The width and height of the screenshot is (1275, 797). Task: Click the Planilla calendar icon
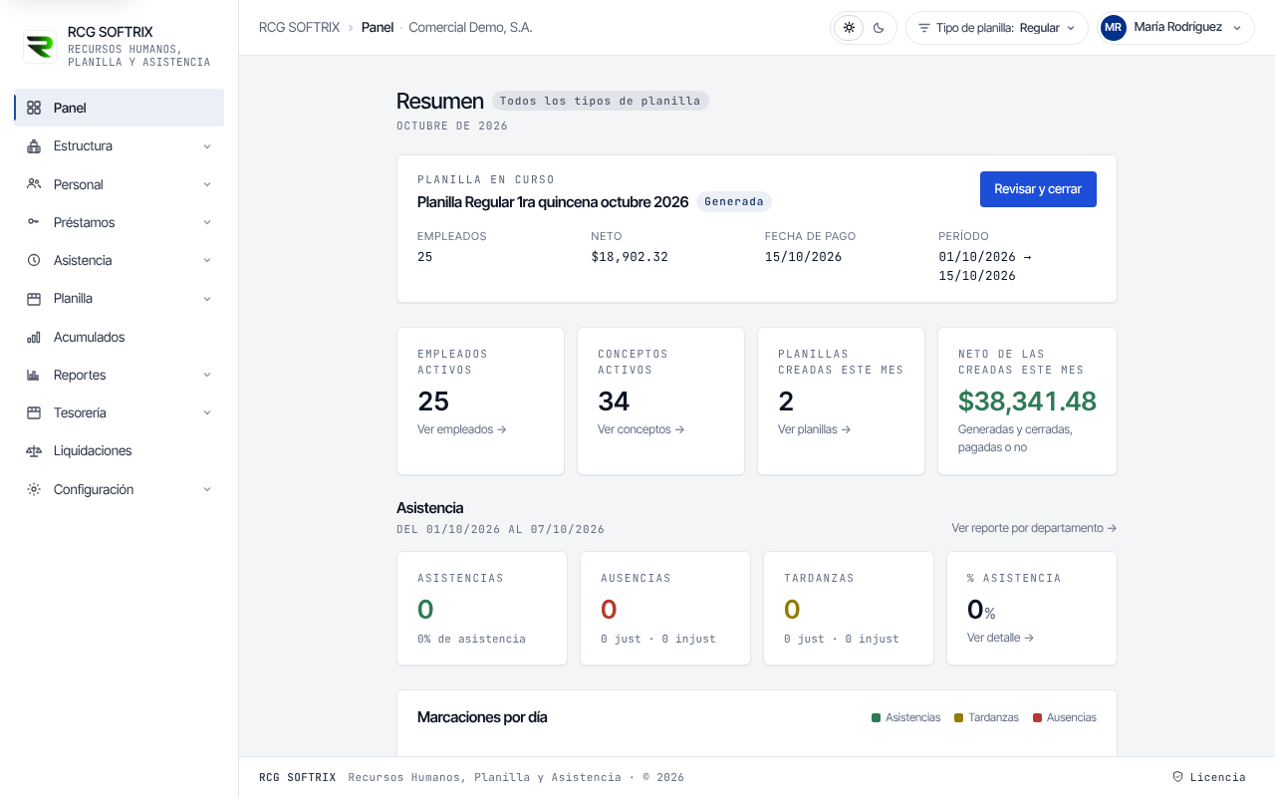pos(34,299)
